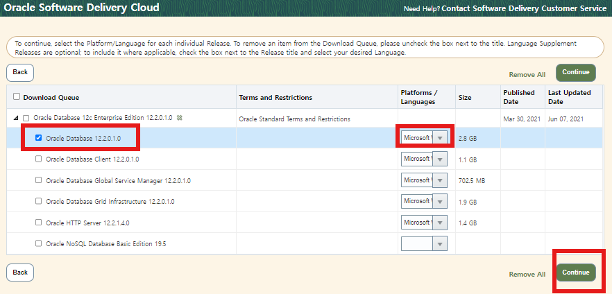
Task: Click Oracle Standard Terms and Restrictions text
Action: (295, 119)
